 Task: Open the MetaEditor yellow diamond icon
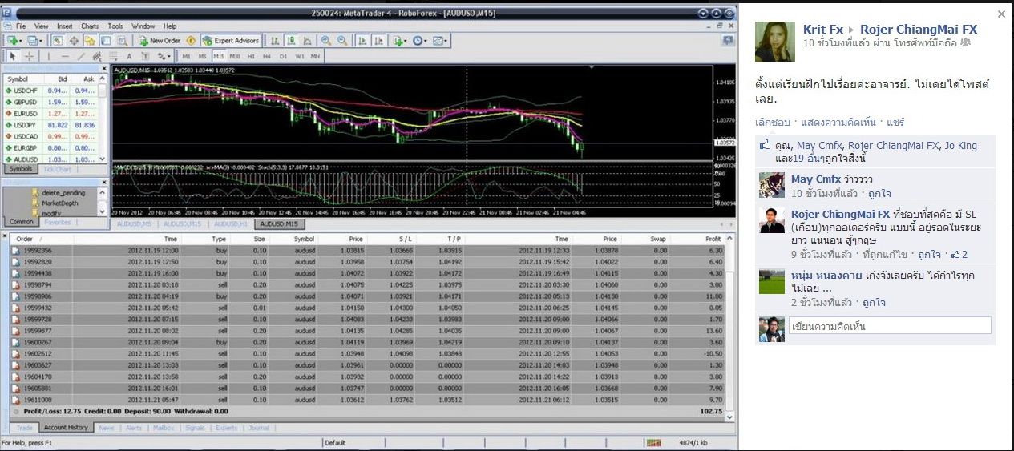(x=191, y=40)
